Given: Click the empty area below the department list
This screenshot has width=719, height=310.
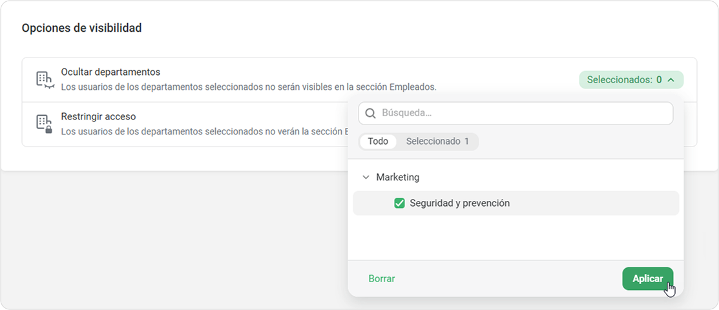Looking at the screenshot, I should (x=515, y=238).
